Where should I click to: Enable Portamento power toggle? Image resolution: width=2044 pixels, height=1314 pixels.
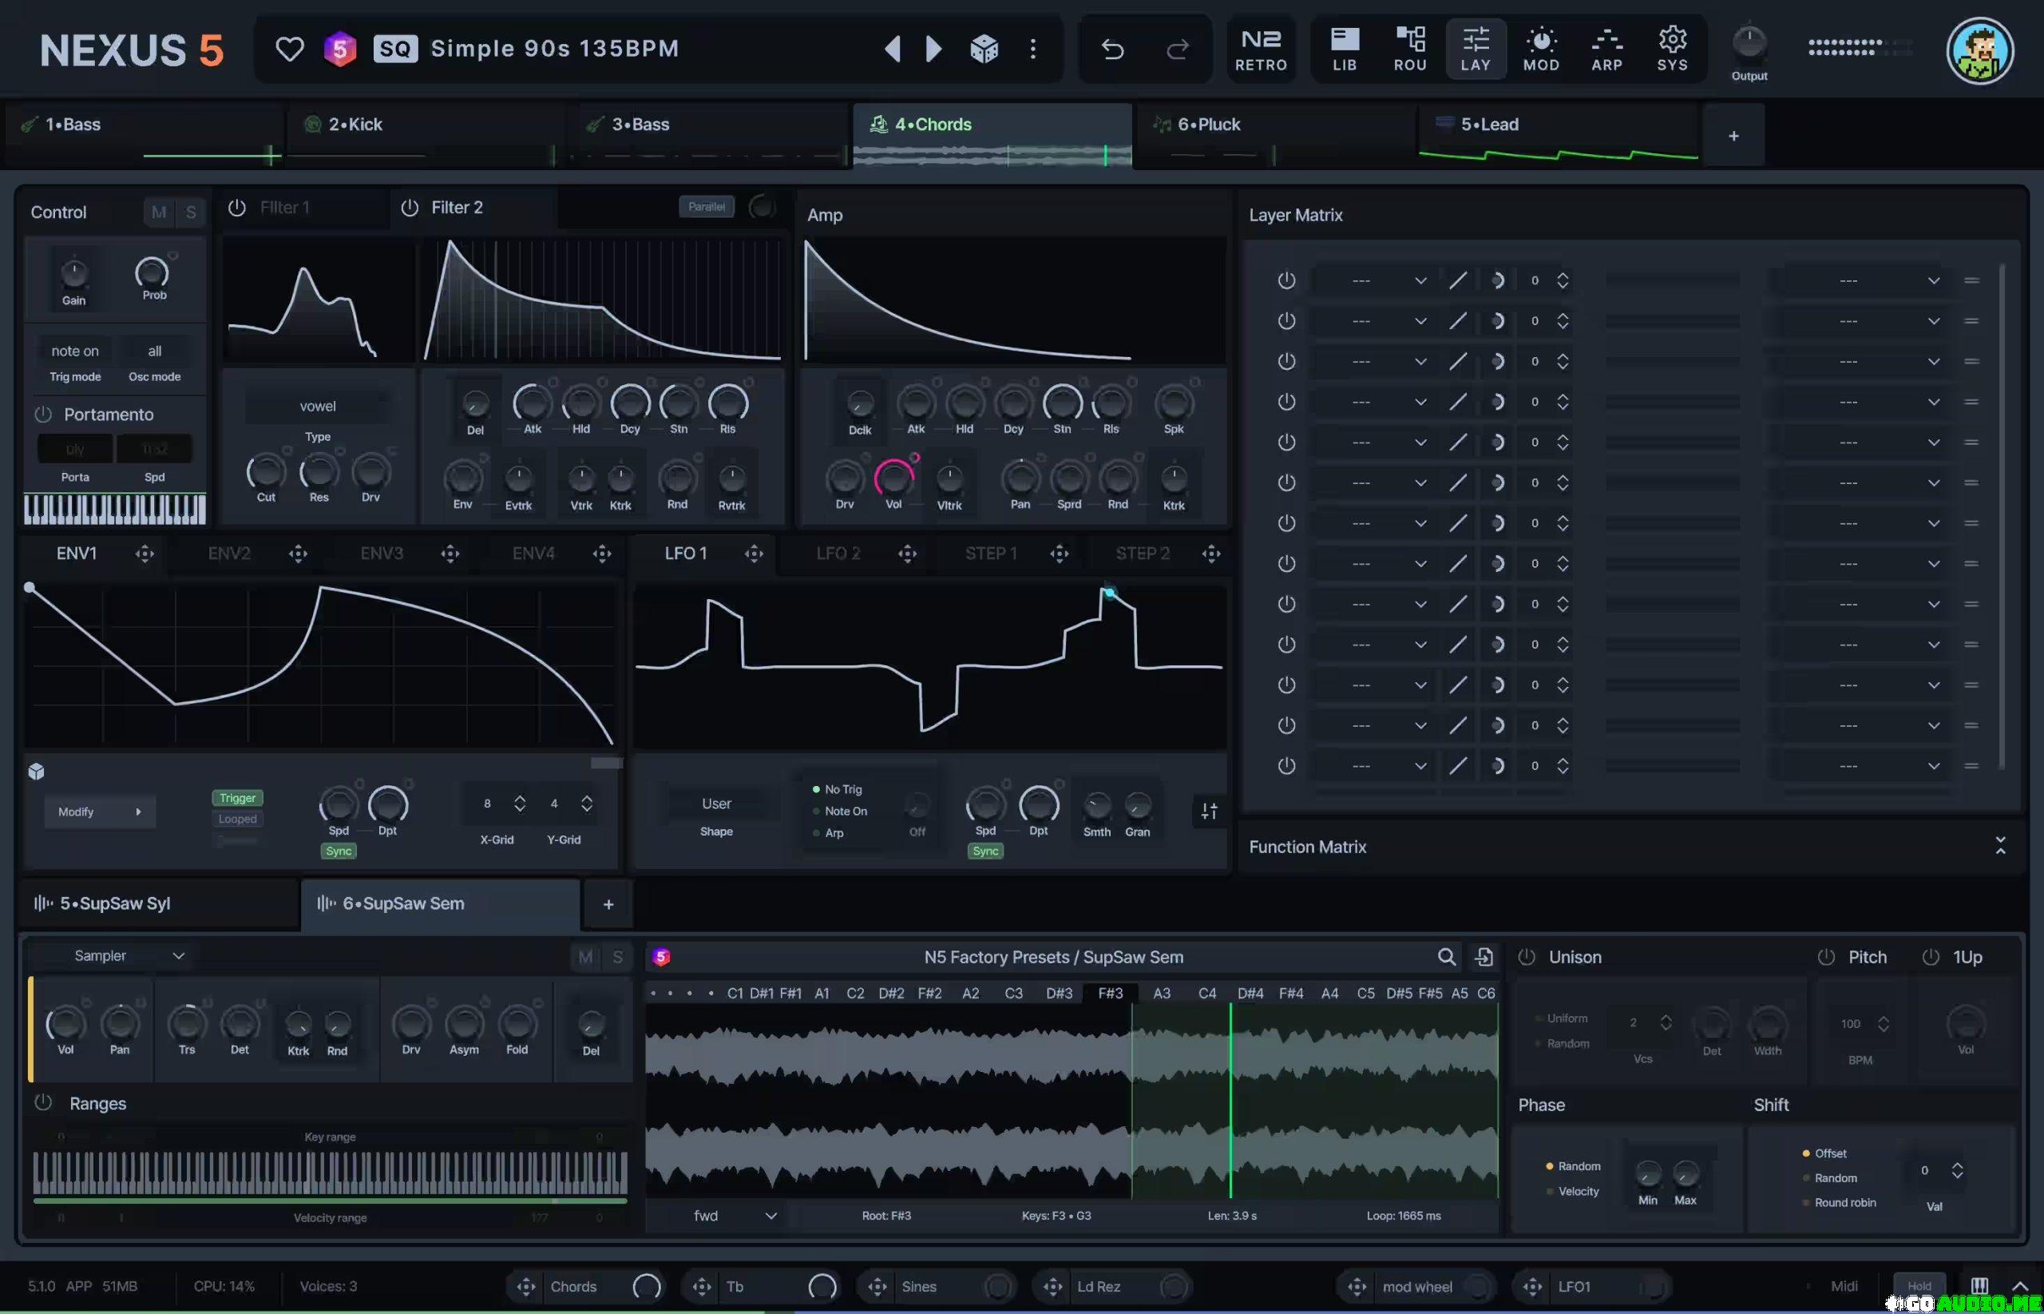[43, 415]
